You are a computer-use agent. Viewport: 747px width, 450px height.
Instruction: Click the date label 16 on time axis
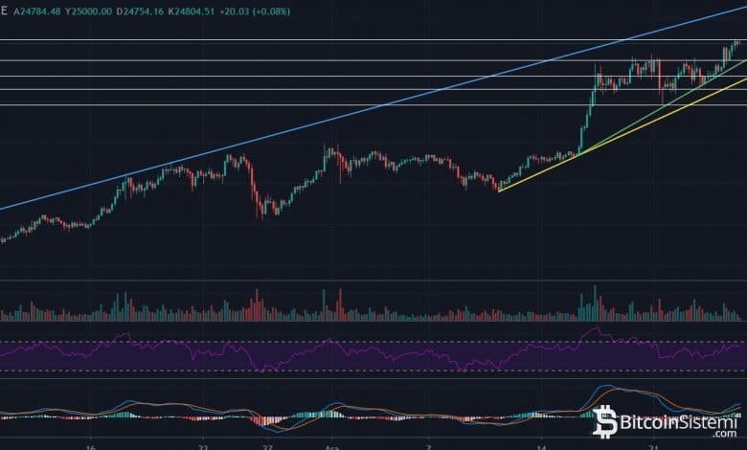(x=91, y=445)
